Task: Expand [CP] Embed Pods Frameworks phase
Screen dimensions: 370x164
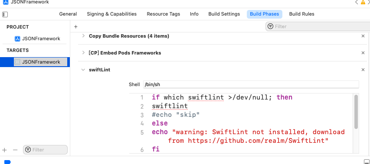Action: [x=83, y=53]
